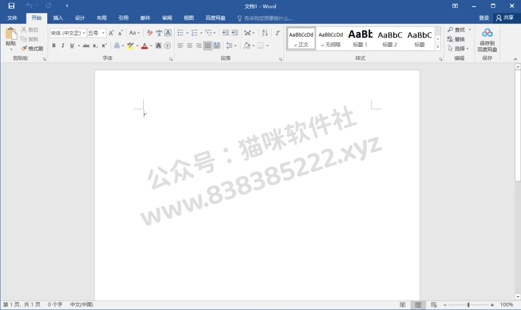This screenshot has height=310, width=521.
Task: Save to Baidu Netdisk (保存到百度网盘)
Action: pos(487,40)
